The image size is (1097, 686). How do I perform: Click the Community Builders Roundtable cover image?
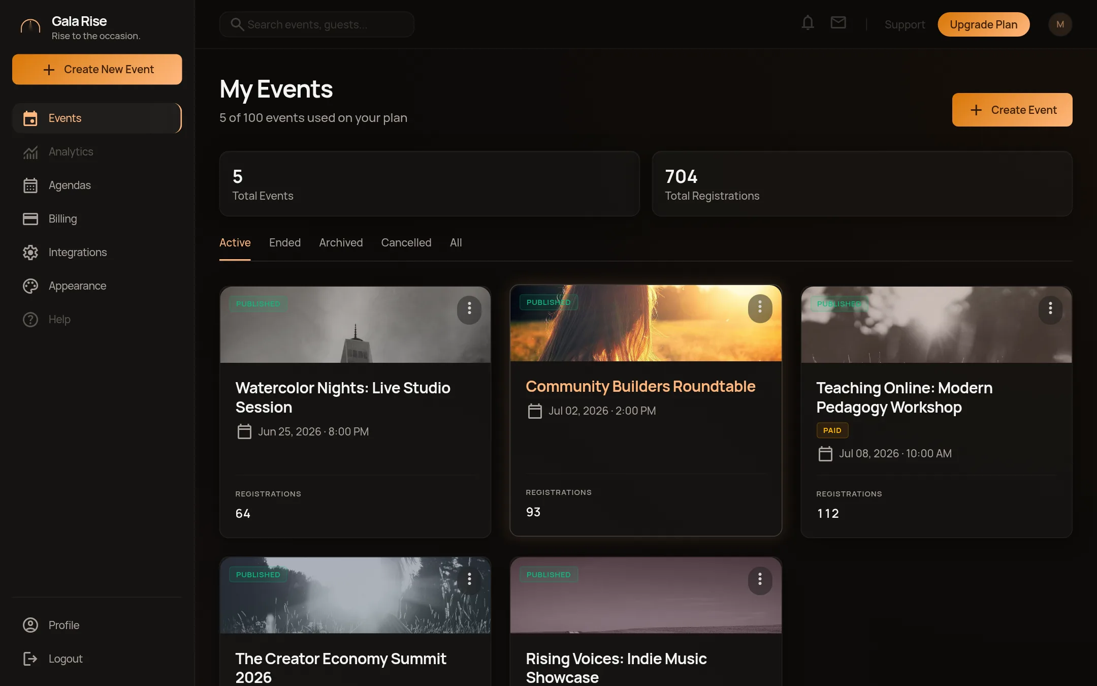pos(646,323)
